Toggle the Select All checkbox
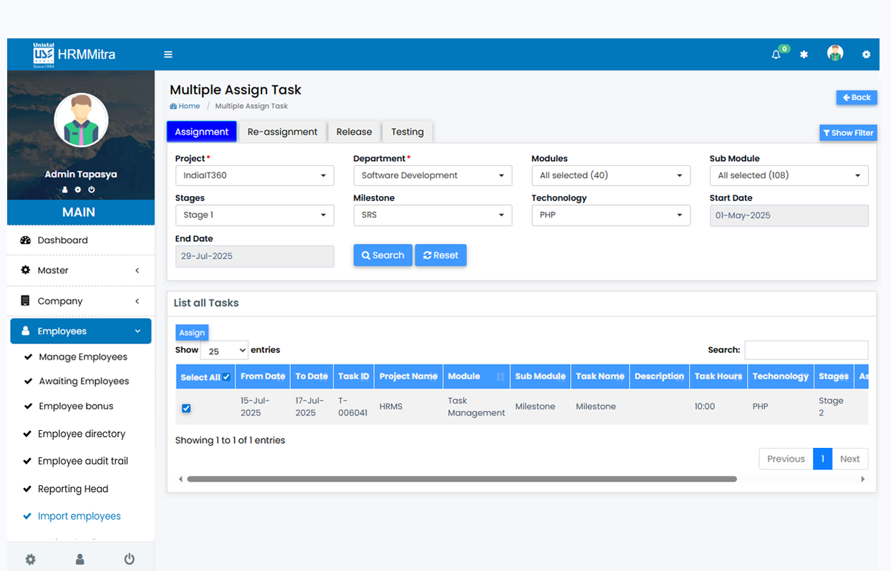This screenshot has height=571, width=891. pyautogui.click(x=226, y=377)
